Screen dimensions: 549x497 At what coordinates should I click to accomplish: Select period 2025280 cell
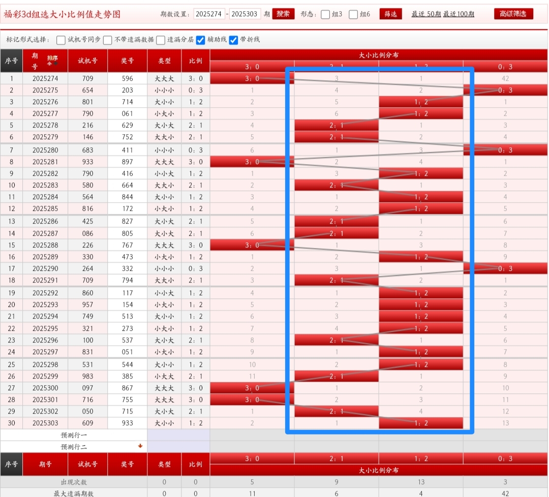tap(45, 150)
